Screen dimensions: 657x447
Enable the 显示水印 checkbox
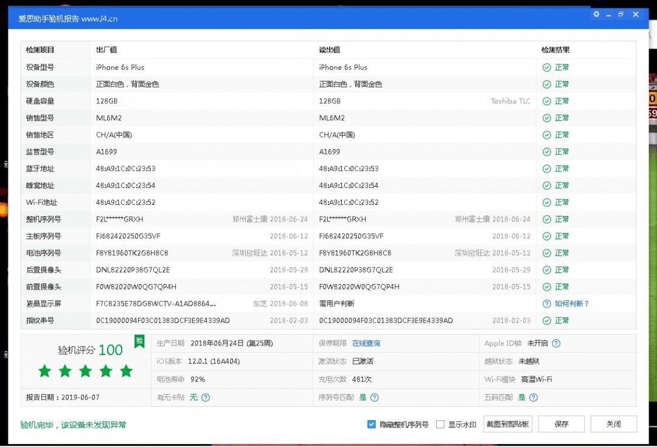(x=440, y=424)
